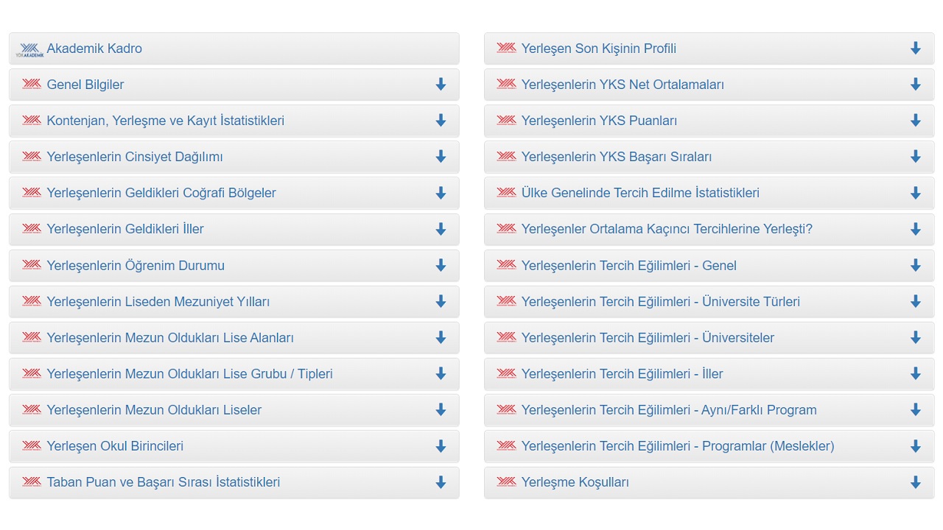Open Yerleşenlerin Tercih Eğilimleri - Genel title
943x530 pixels.
pos(628,266)
